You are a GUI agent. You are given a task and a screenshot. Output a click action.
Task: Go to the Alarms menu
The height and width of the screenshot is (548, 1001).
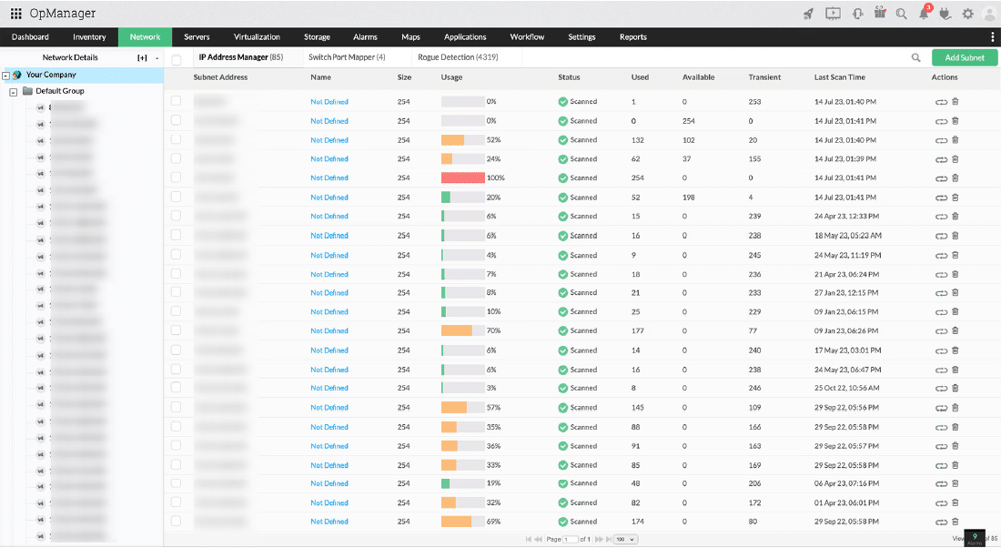(x=365, y=37)
